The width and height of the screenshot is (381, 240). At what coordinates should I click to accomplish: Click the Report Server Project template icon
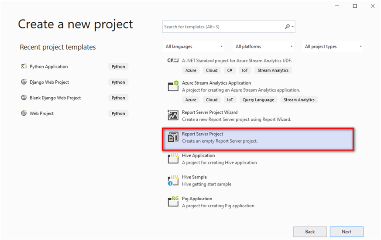tap(173, 137)
